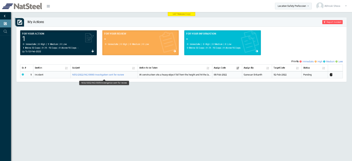The width and height of the screenshot is (352, 161).
Task: Click the action icon in the Pending row
Action: pyautogui.click(x=331, y=75)
